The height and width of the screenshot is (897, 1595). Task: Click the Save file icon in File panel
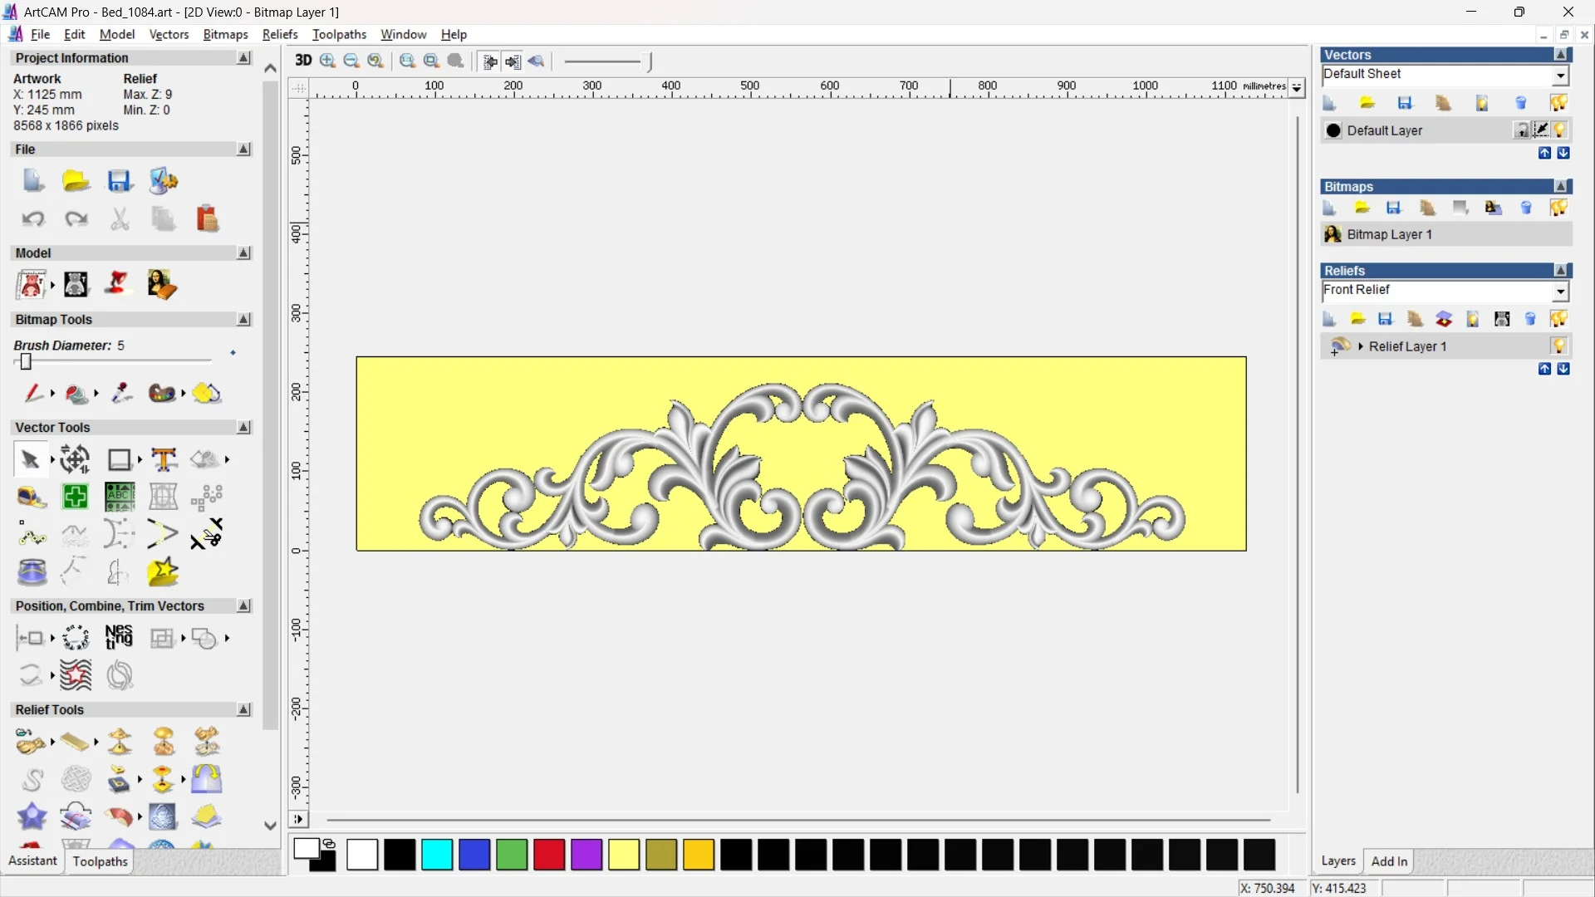(120, 181)
